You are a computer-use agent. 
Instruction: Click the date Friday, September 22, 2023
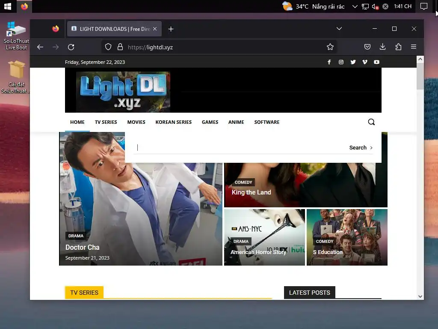95,62
